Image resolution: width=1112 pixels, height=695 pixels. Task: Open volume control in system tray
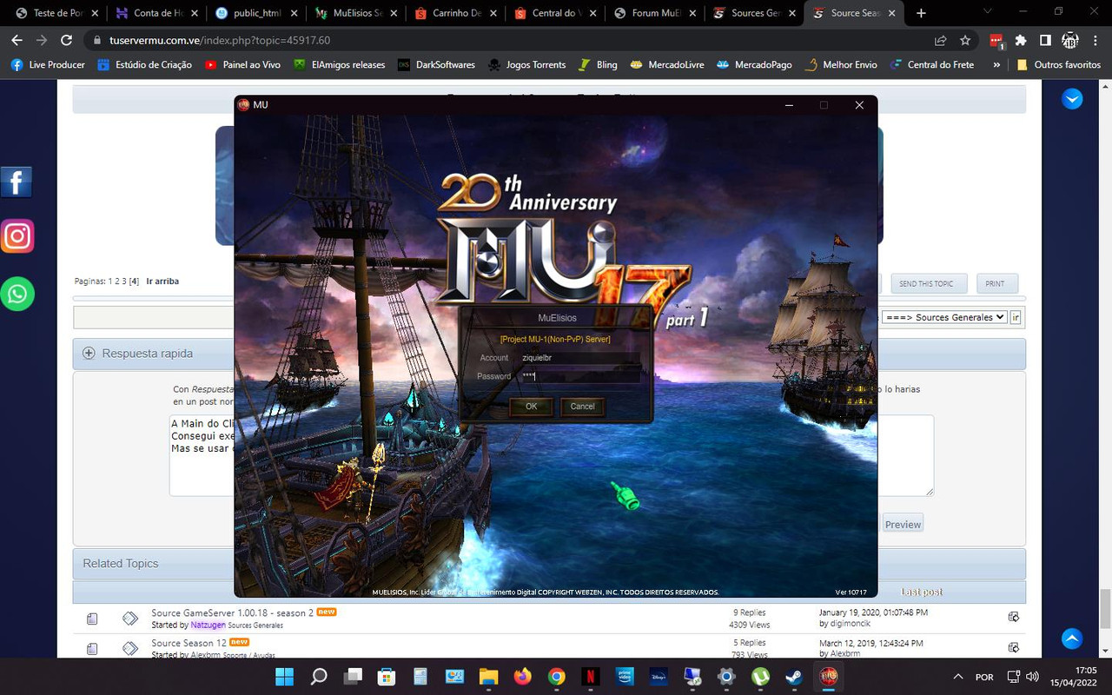click(1033, 677)
